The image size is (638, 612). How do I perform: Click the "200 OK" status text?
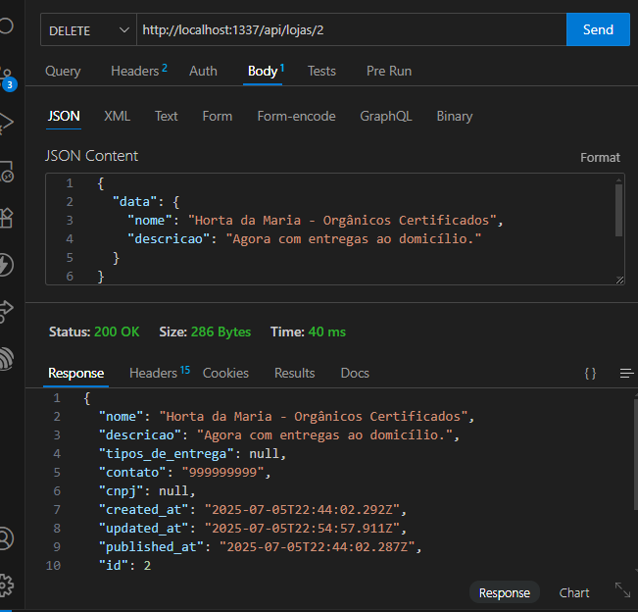click(x=117, y=331)
